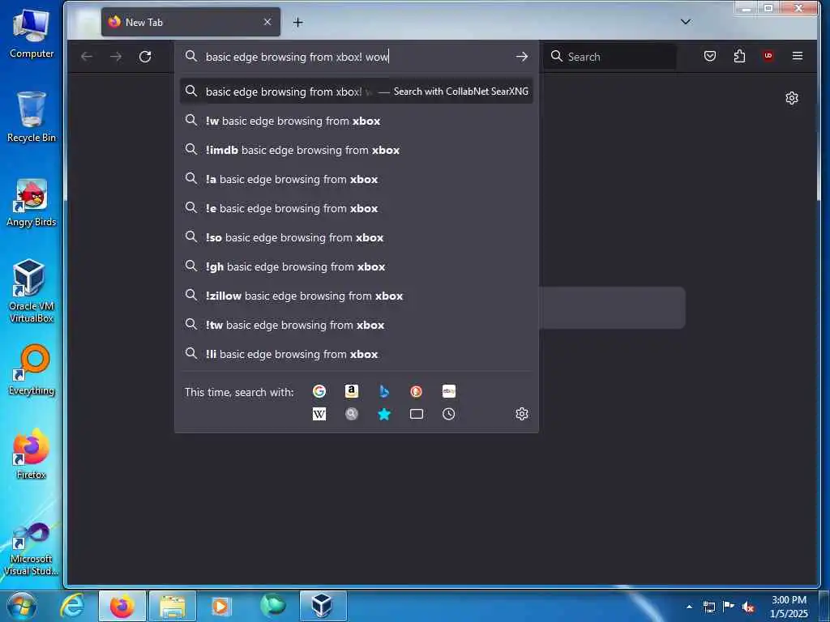Focus the separate Search box
This screenshot has height=622, width=830.
(x=610, y=57)
